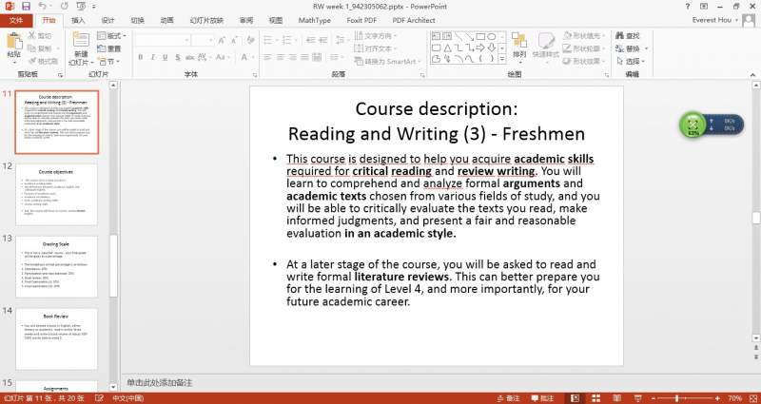Toggle text Shadow (S) button
This screenshot has height=404, width=761.
click(178, 57)
